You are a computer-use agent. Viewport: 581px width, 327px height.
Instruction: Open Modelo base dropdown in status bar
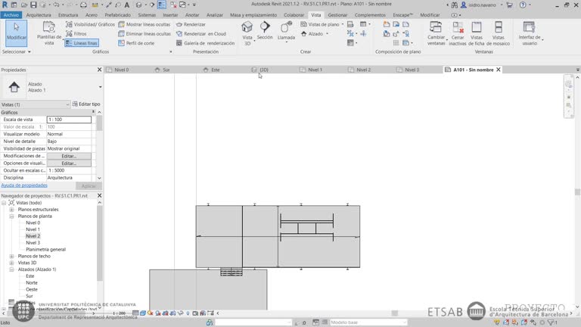(368, 322)
